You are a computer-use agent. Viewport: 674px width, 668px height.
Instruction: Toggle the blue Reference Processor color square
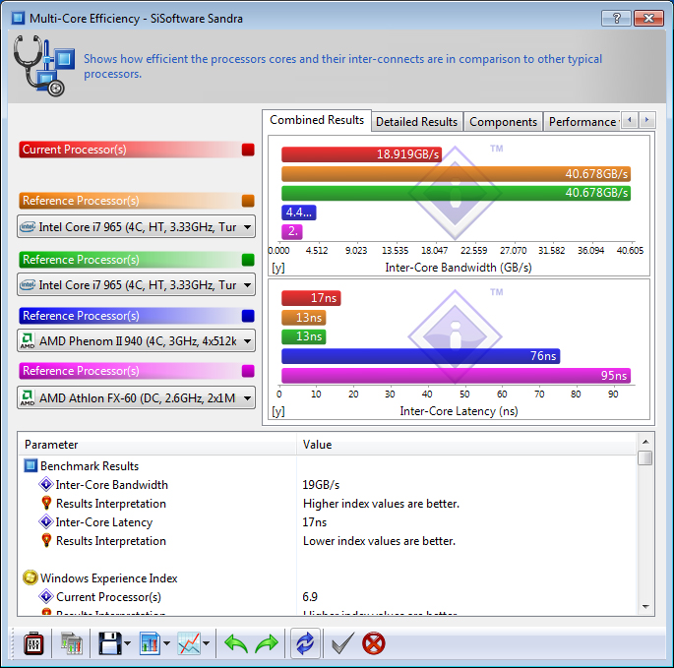point(248,316)
